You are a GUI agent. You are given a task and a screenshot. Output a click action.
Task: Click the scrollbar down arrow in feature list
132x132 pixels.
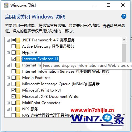tap(124, 115)
